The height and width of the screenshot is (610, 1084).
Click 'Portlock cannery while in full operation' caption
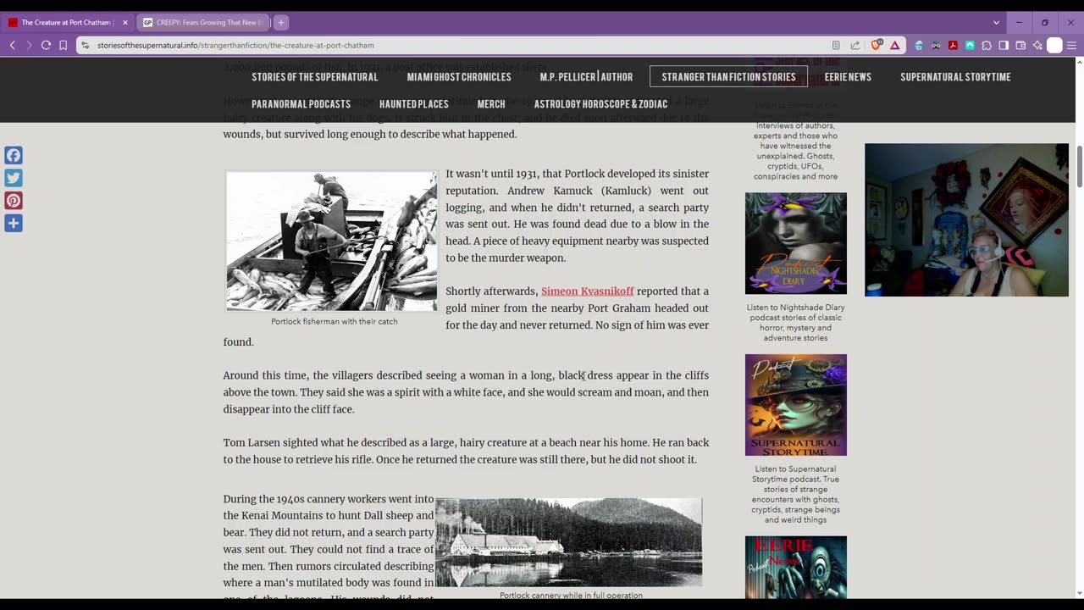571,596
